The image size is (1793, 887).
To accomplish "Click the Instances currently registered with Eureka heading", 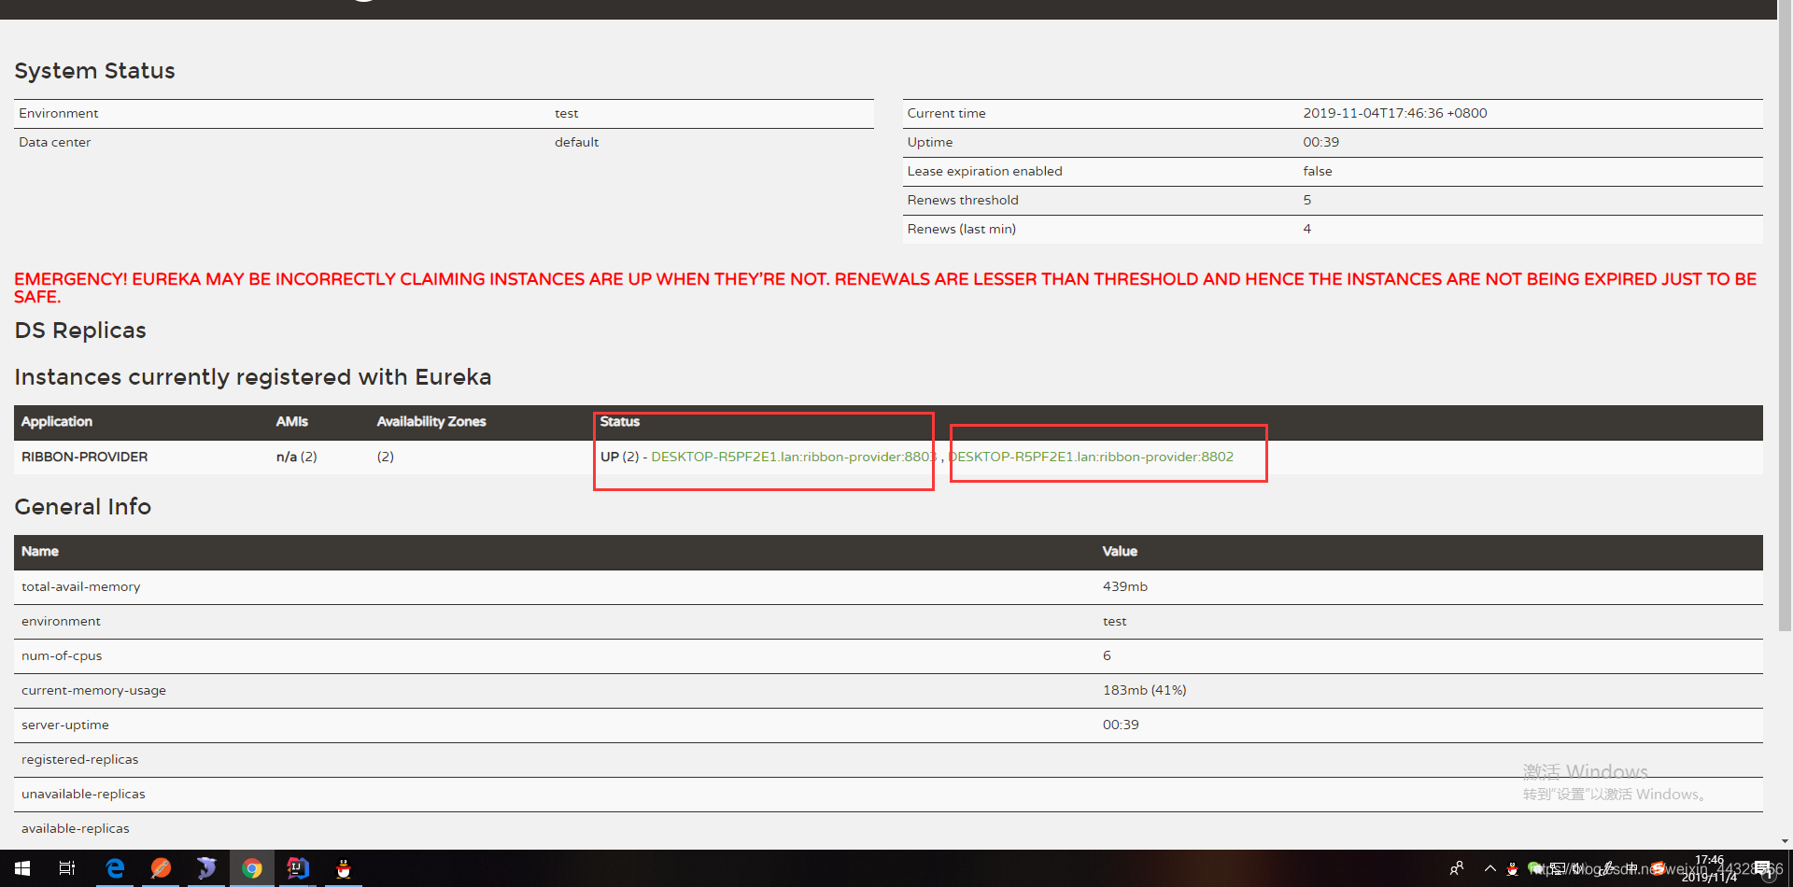I will coord(253,377).
